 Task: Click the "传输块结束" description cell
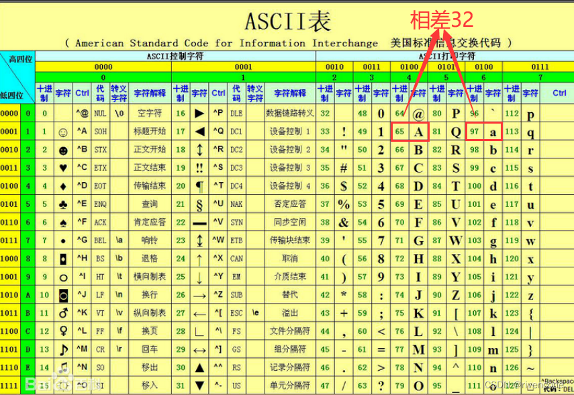click(290, 240)
